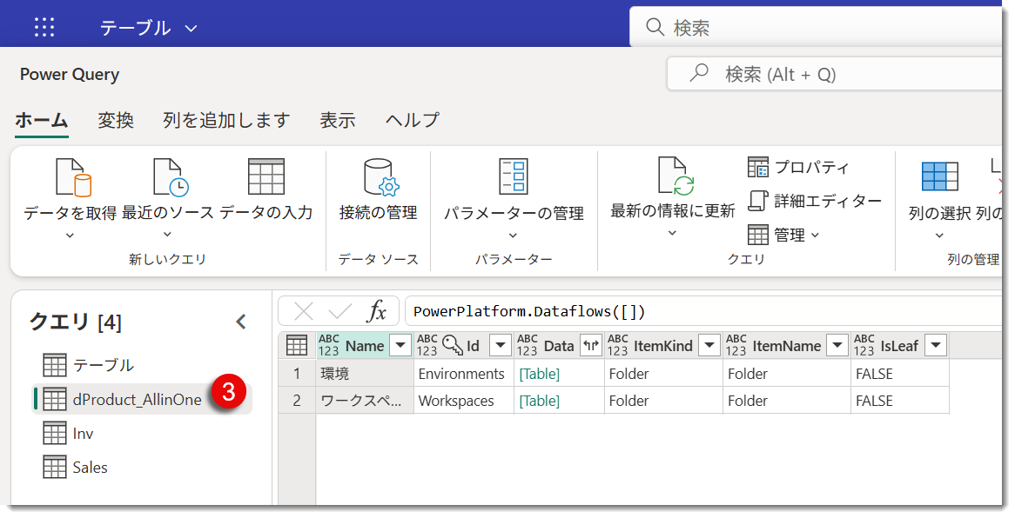Click the formula bar PowerPlatform.Dataflows text
The width and height of the screenshot is (1015, 518).
(x=529, y=312)
